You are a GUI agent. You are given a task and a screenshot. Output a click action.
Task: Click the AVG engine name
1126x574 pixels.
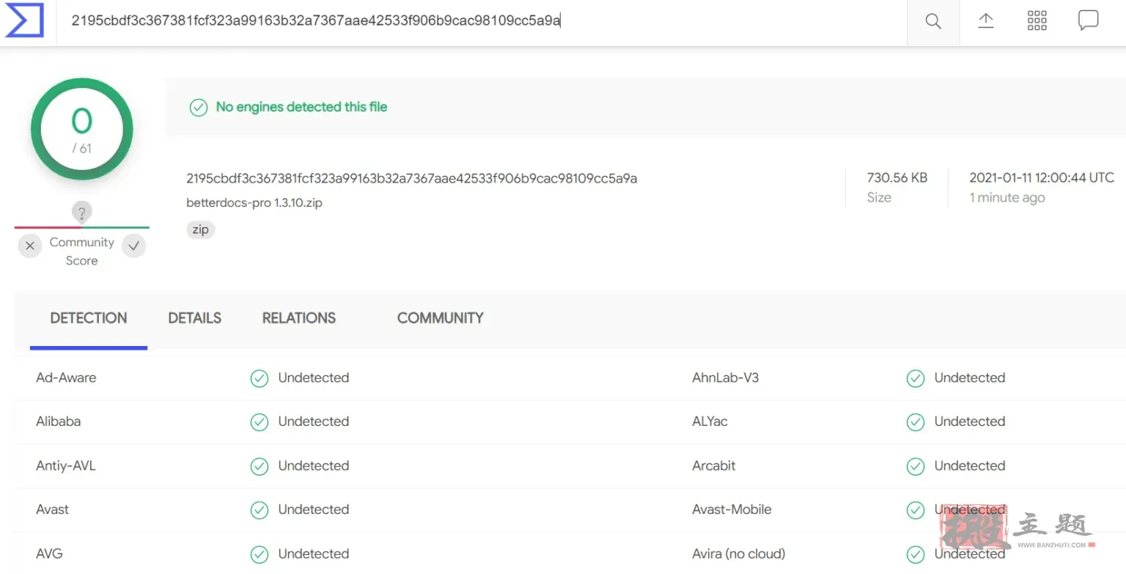tap(49, 553)
